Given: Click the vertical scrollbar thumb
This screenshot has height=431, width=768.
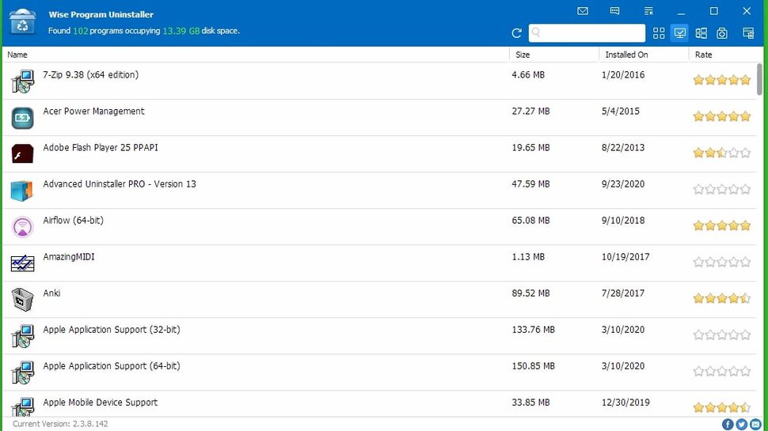Looking at the screenshot, I should tap(760, 79).
